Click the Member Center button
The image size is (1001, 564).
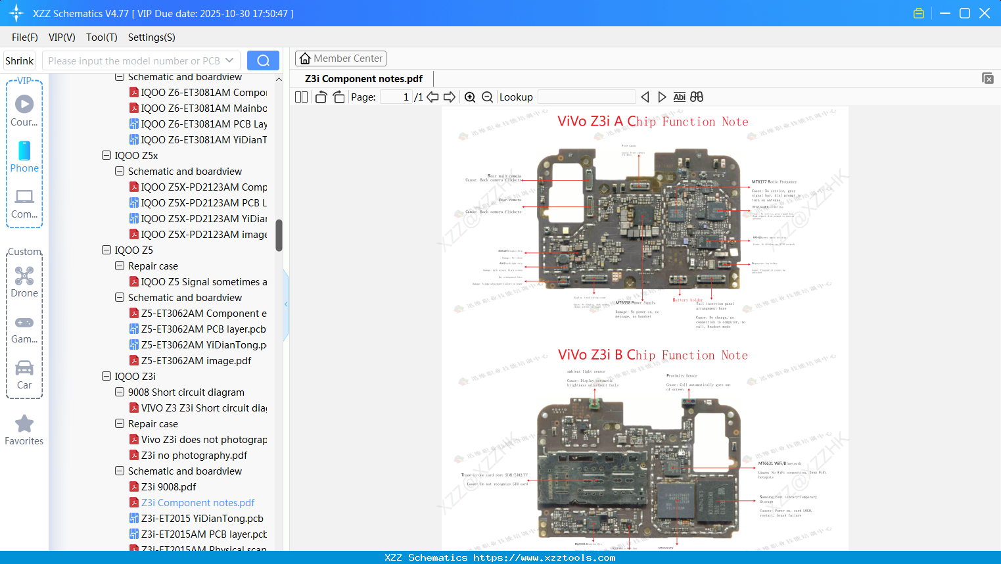(340, 58)
